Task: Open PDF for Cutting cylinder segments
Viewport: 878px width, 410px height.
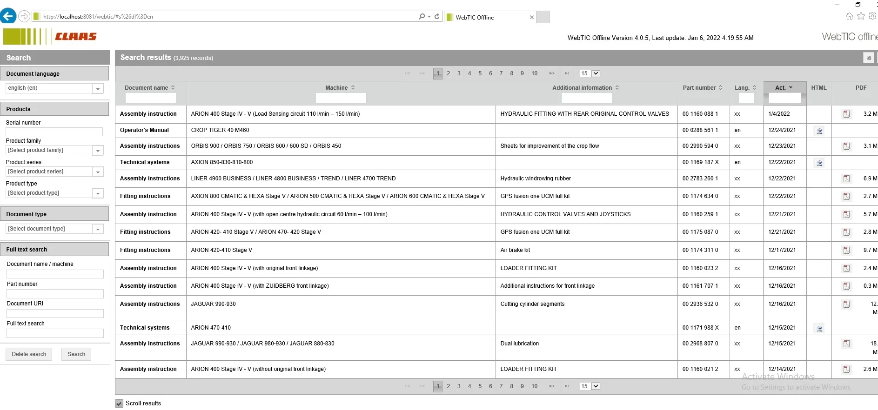Action: (846, 304)
